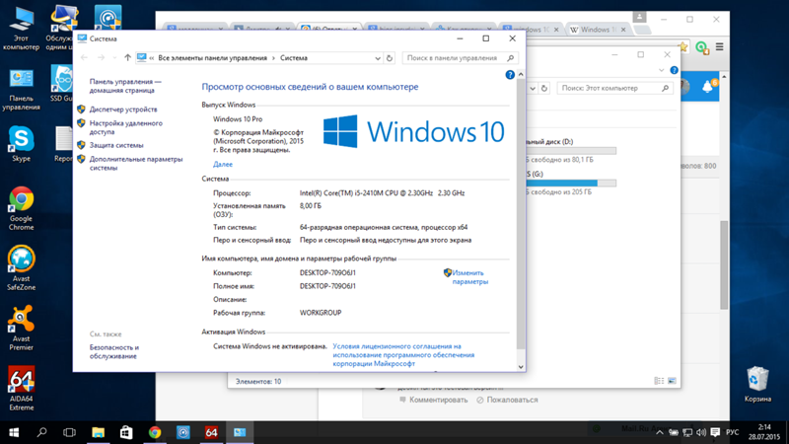Select disk D: usage bar in Explorer

[x=571, y=151]
